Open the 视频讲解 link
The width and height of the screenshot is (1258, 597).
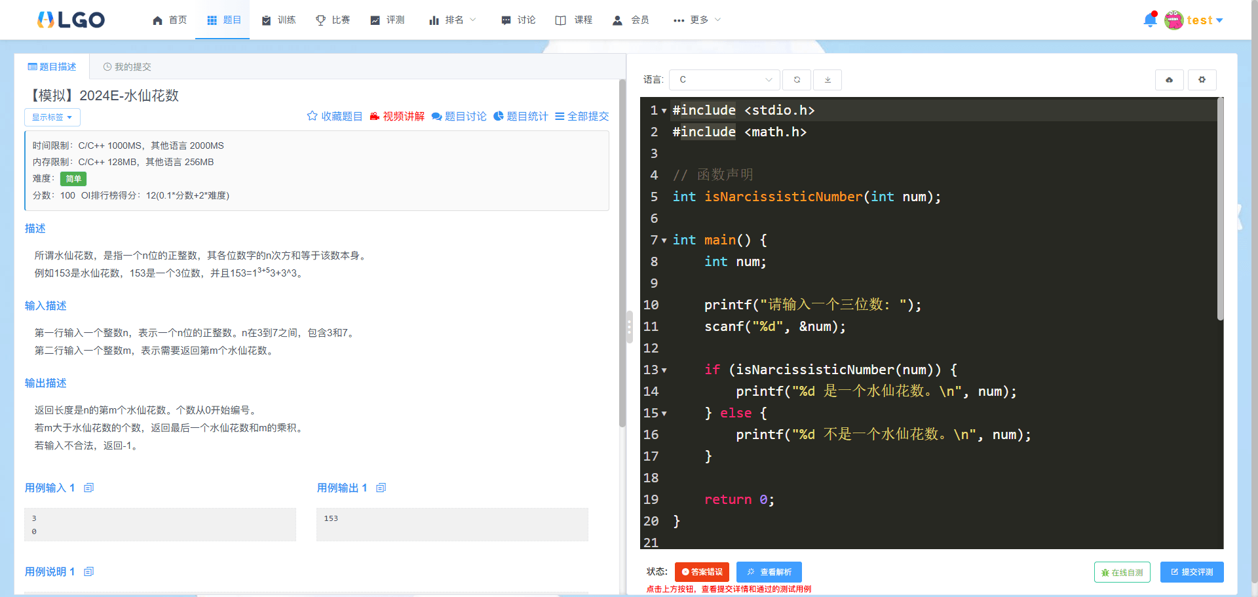click(397, 116)
